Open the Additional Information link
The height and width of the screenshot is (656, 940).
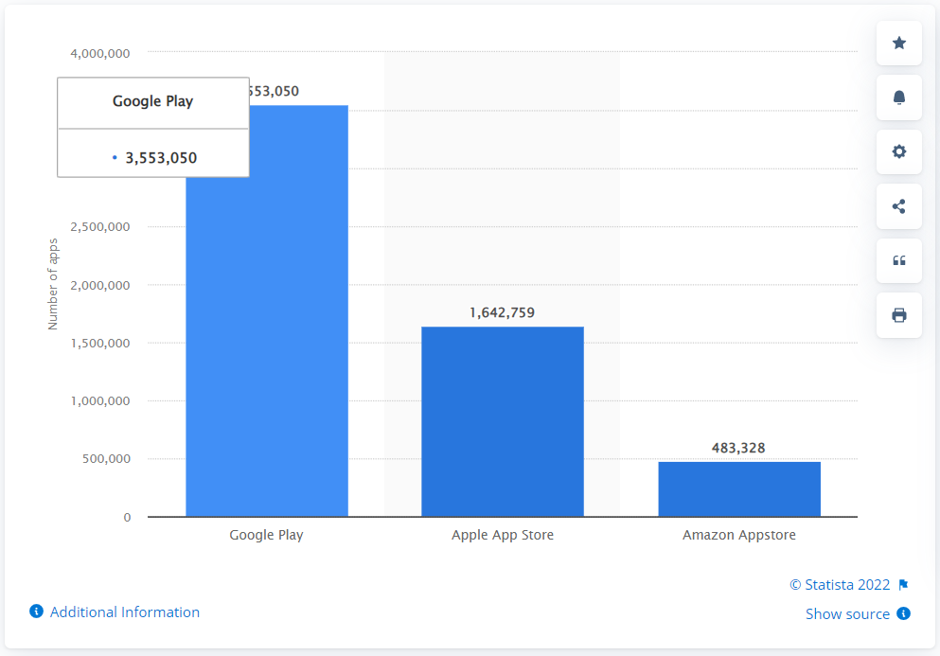coord(125,612)
